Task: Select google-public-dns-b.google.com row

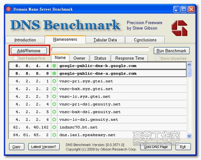Action: (x=97, y=65)
